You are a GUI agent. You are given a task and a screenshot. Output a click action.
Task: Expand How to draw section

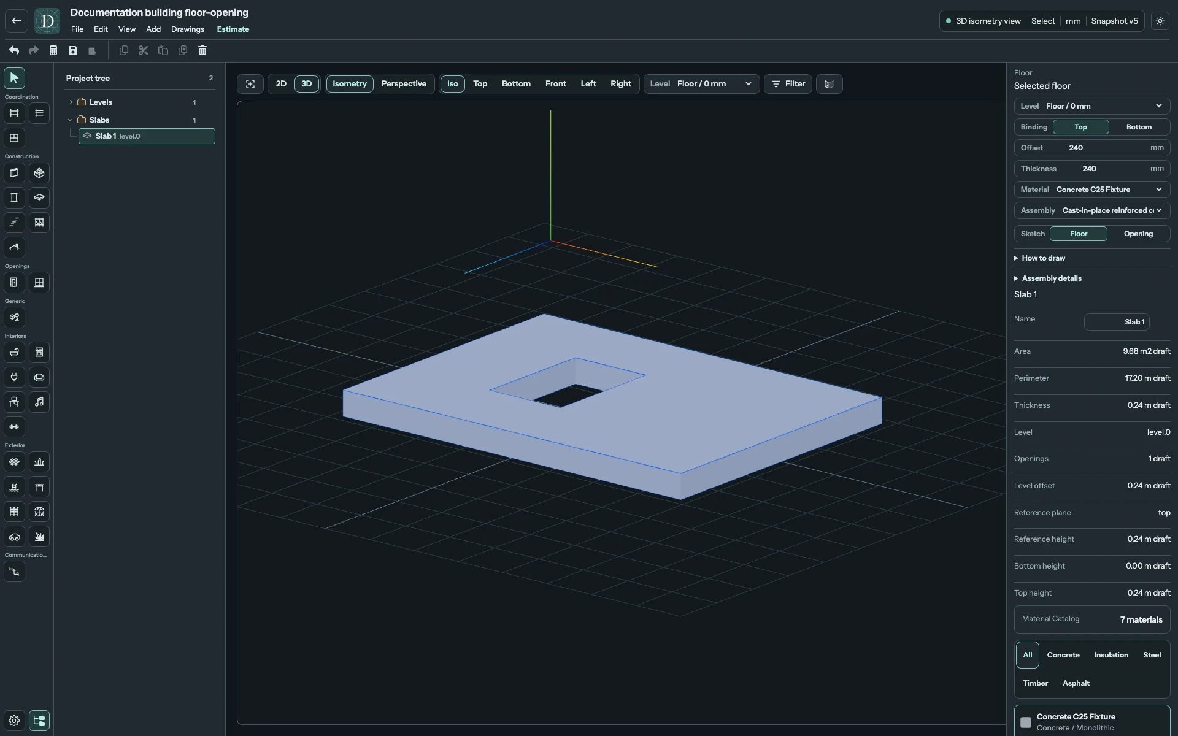click(1040, 258)
